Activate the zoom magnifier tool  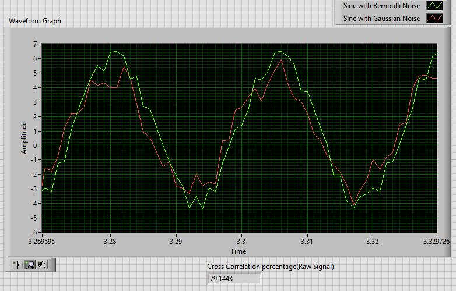coord(29,265)
